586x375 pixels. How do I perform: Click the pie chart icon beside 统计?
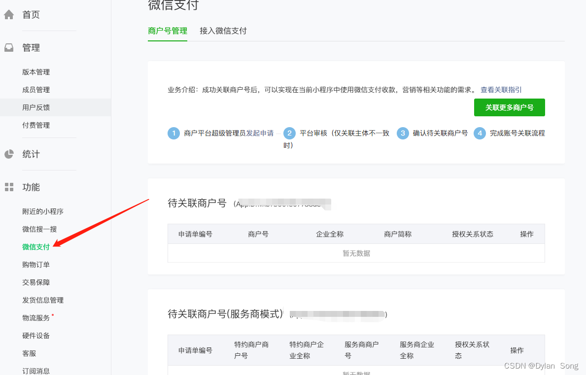coord(9,154)
